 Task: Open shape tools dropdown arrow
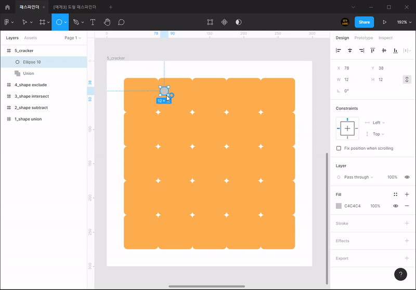[x=66, y=22]
